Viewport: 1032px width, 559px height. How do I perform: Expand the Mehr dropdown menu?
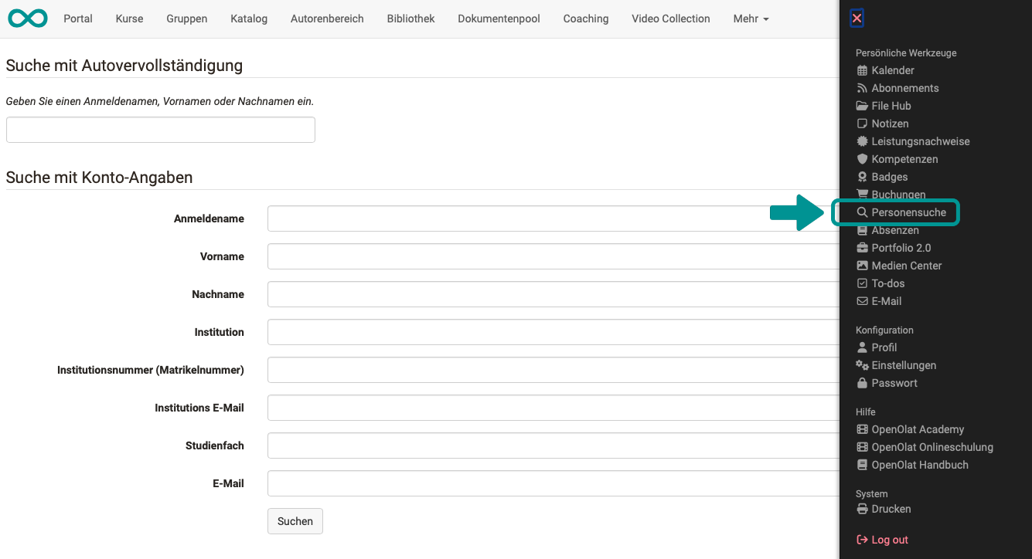[x=751, y=19]
